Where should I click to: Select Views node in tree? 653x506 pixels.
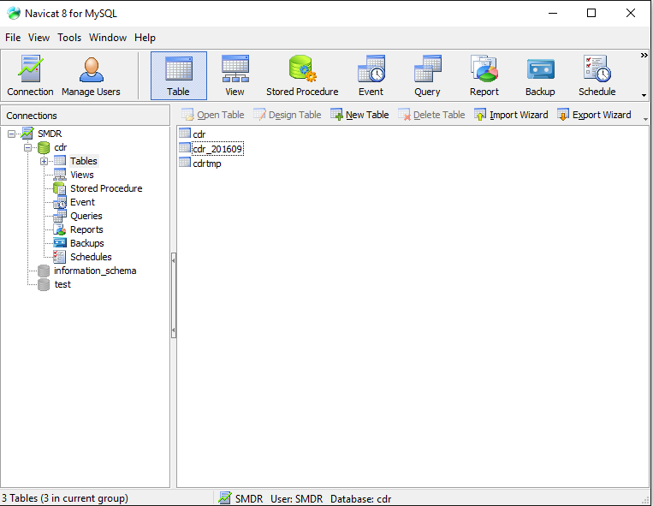tap(81, 175)
